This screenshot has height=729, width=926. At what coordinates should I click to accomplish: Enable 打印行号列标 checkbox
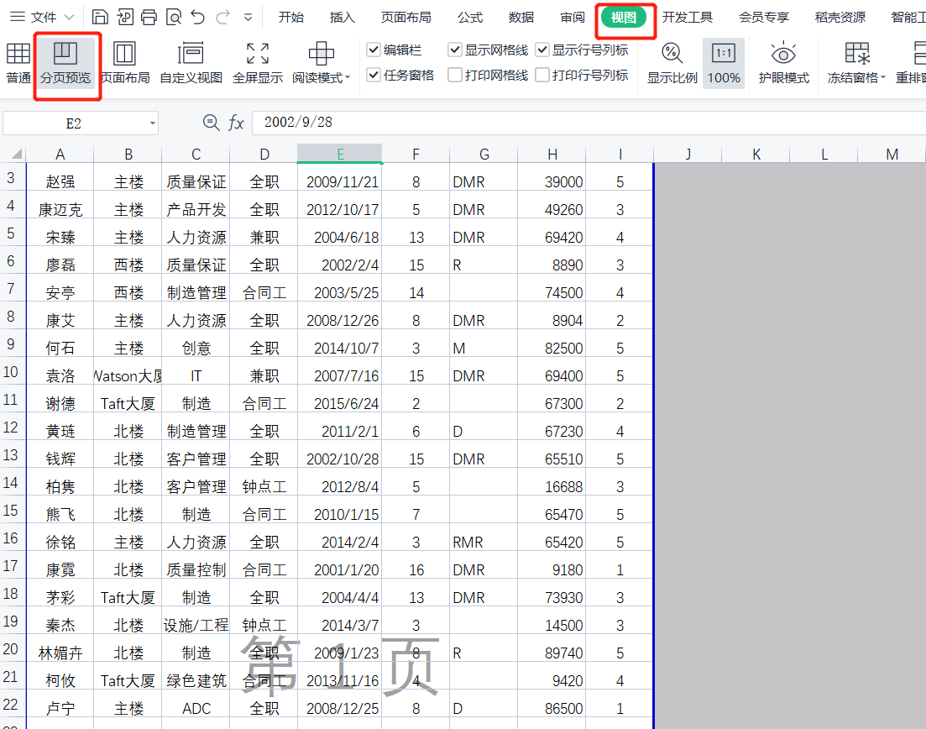pyautogui.click(x=542, y=75)
